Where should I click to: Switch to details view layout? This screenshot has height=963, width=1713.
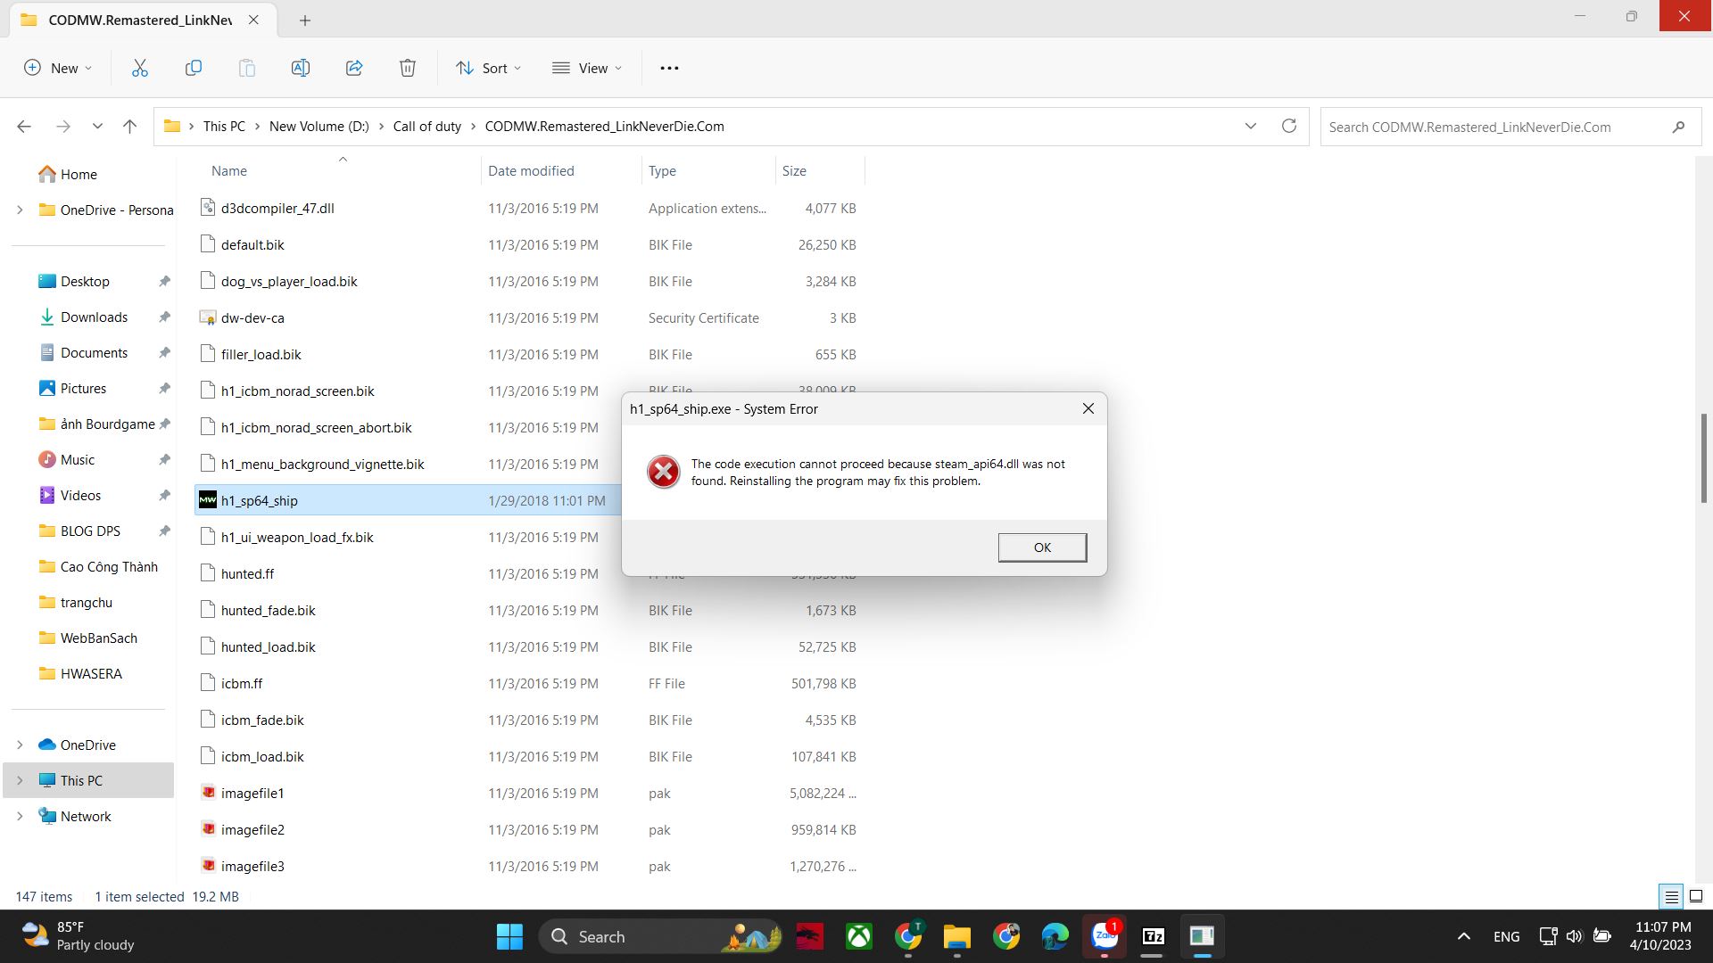point(1671,897)
